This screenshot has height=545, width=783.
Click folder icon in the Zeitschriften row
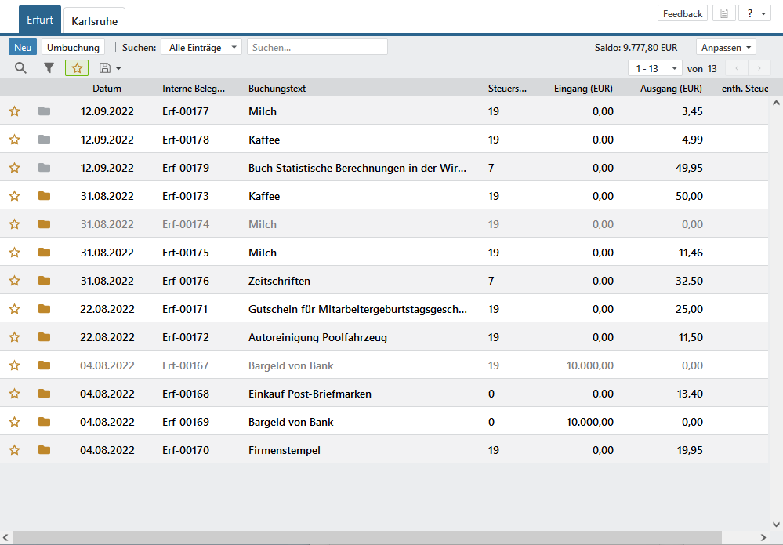(44, 281)
